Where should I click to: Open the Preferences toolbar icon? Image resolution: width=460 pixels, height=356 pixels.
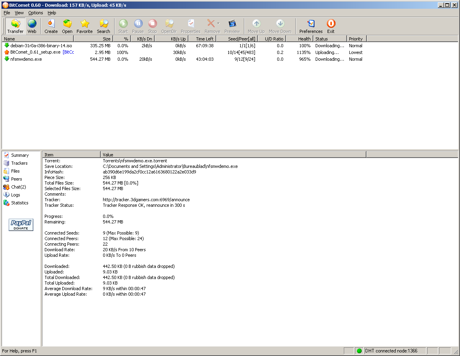311,26
